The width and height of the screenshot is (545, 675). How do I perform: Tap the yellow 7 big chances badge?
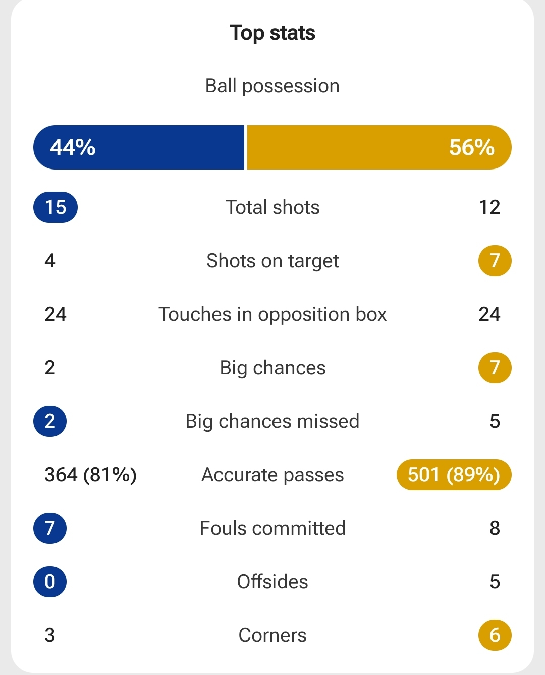(x=495, y=368)
